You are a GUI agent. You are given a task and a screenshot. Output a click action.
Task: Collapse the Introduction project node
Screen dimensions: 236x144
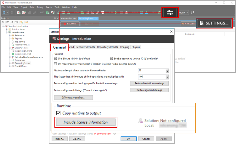click(7, 33)
